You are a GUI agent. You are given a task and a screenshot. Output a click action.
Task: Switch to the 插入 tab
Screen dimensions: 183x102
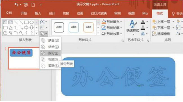click(38, 13)
